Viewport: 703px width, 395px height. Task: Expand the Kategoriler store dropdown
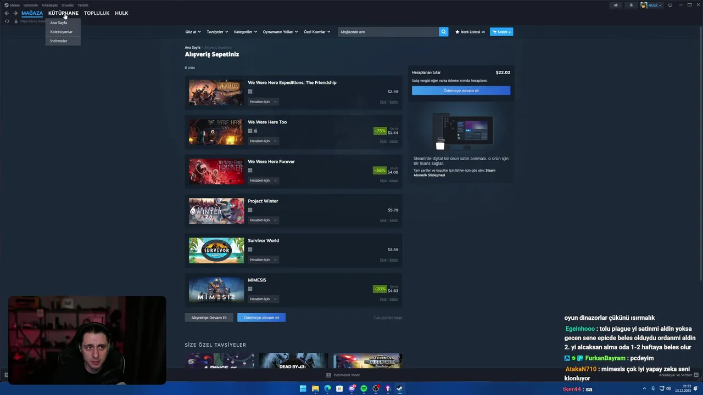[246, 32]
